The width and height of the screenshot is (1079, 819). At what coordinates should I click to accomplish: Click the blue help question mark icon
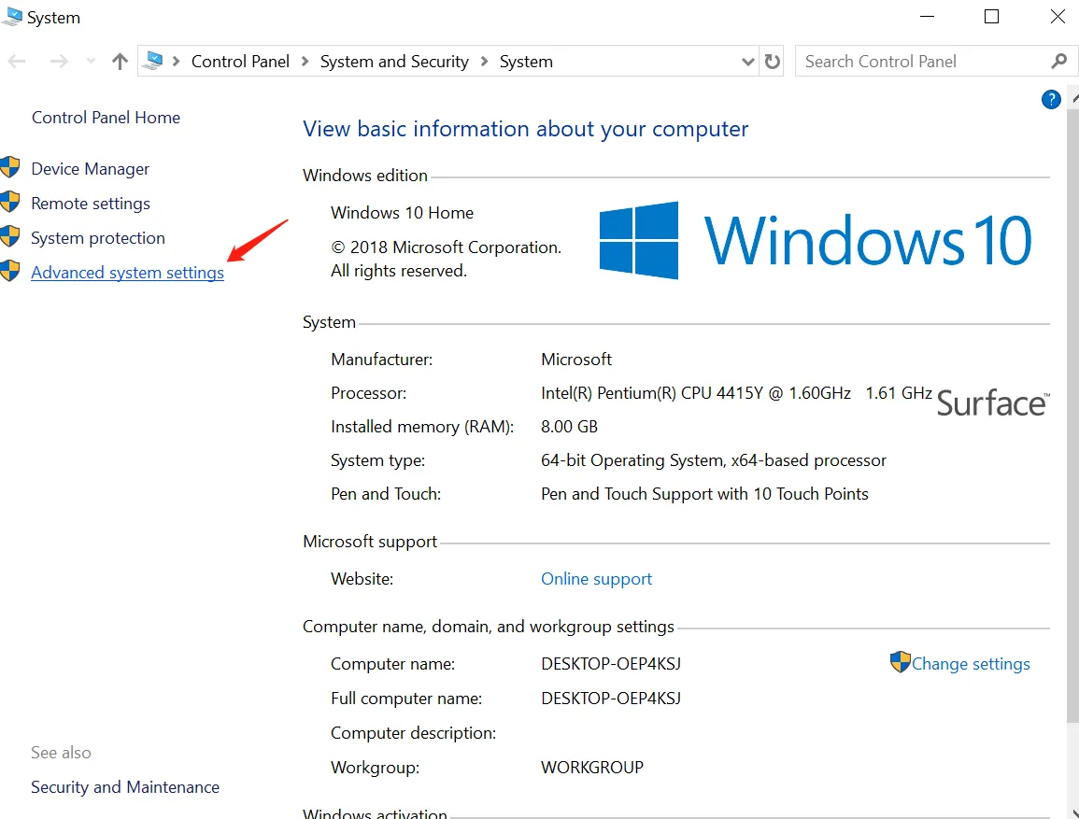(x=1051, y=100)
